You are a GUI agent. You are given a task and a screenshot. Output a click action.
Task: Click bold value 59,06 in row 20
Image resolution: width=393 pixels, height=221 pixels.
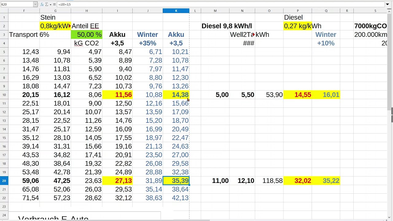24,181
